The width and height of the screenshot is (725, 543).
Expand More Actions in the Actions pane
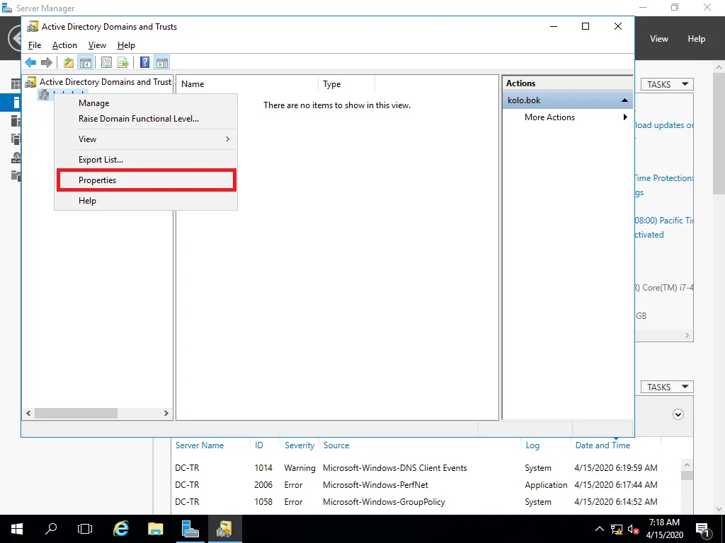point(549,117)
